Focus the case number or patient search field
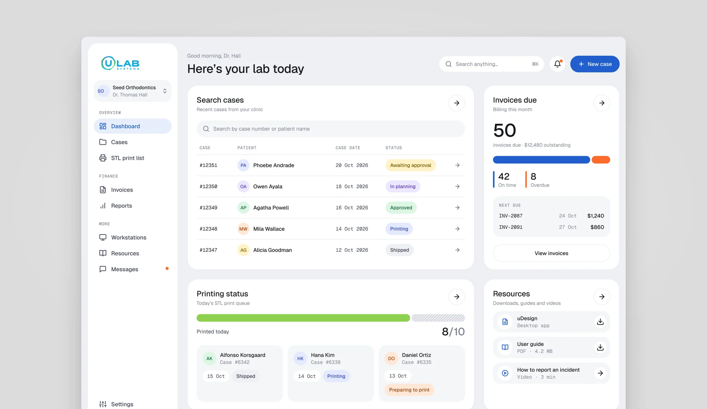 click(331, 129)
